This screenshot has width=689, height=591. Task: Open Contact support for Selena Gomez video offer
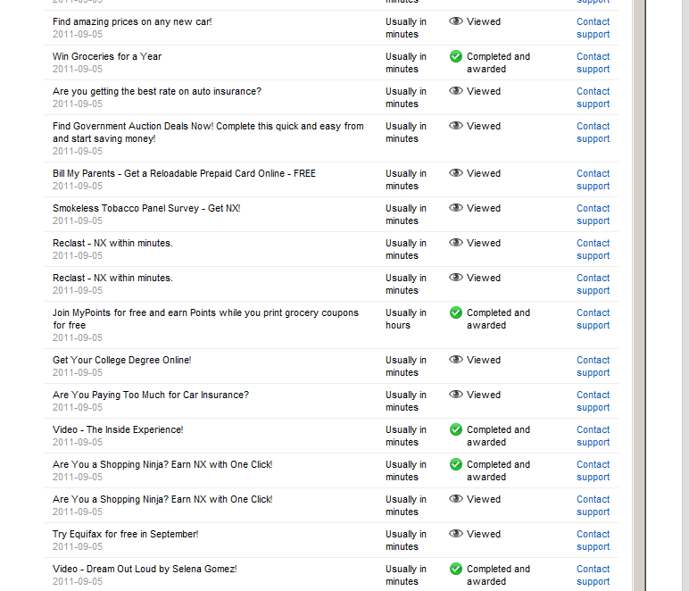(593, 575)
